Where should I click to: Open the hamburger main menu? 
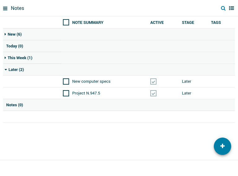tap(5, 8)
